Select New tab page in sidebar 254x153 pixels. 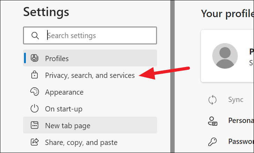(90, 125)
